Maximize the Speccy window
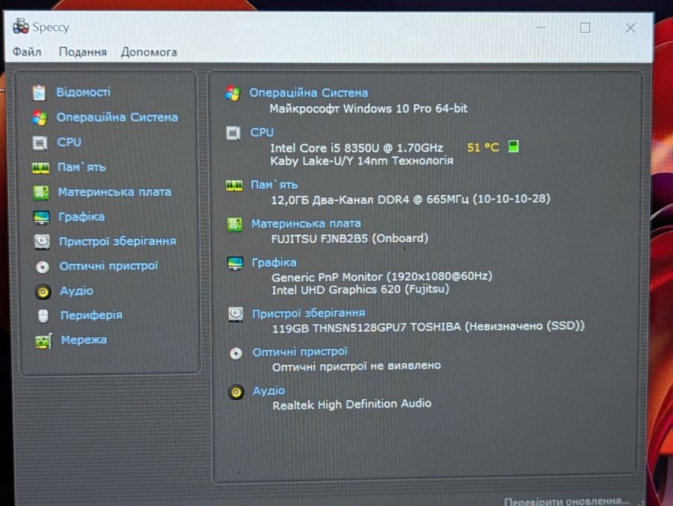 click(585, 28)
